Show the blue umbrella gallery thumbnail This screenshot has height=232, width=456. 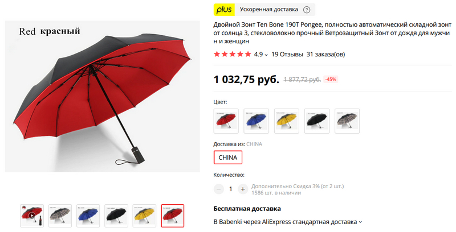(x=88, y=216)
